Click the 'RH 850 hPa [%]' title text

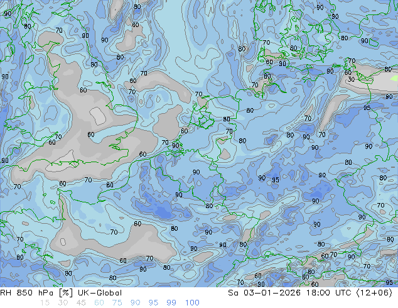tap(37, 293)
